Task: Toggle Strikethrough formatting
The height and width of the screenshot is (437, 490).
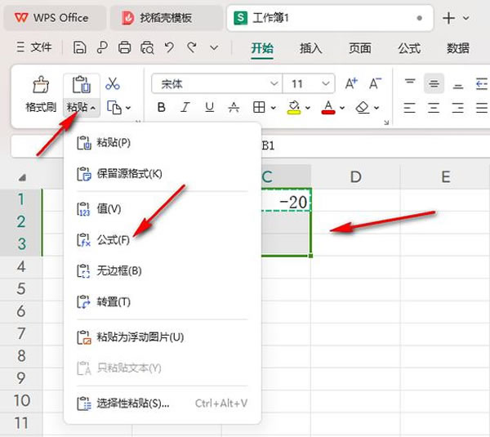Action: [x=234, y=108]
